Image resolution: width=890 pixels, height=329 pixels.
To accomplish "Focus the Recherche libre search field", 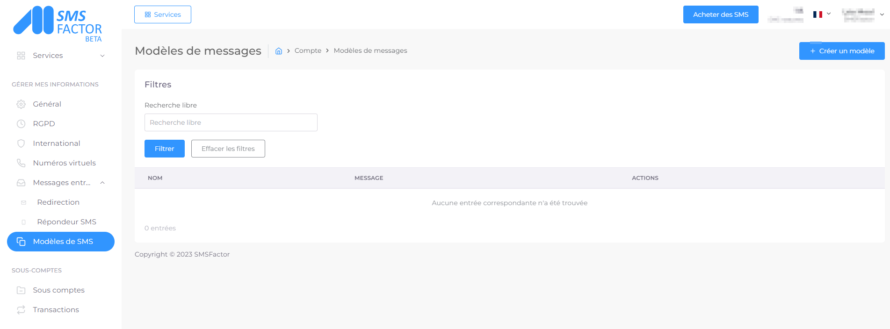I will tap(231, 122).
